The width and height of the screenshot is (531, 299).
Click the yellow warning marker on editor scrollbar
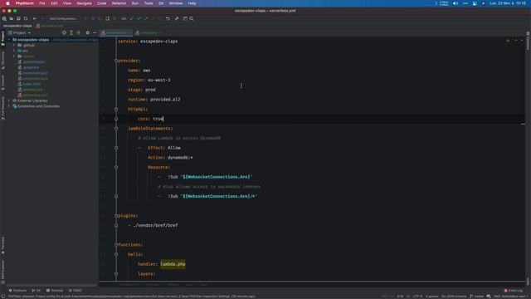click(524, 124)
